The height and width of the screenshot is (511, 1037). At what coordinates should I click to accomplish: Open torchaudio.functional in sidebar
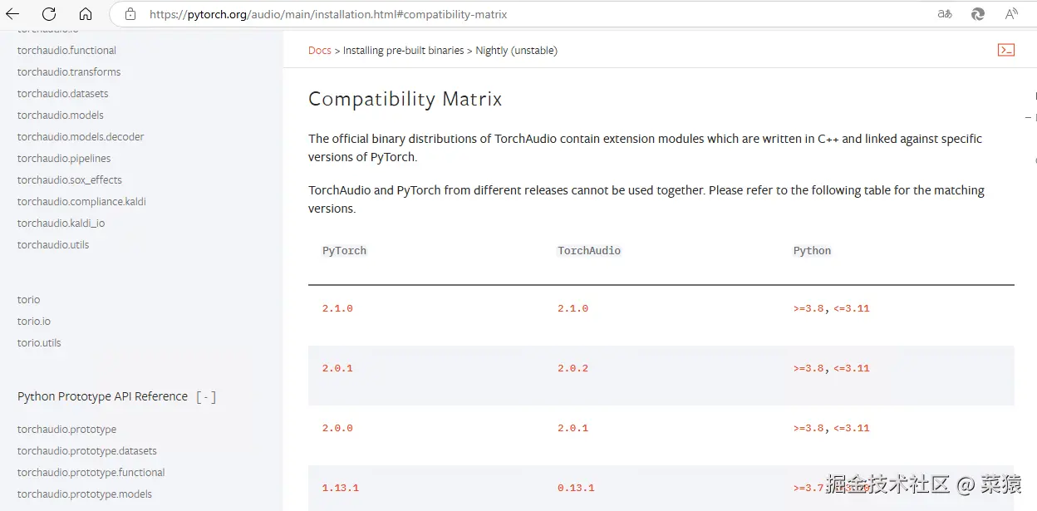(x=66, y=51)
